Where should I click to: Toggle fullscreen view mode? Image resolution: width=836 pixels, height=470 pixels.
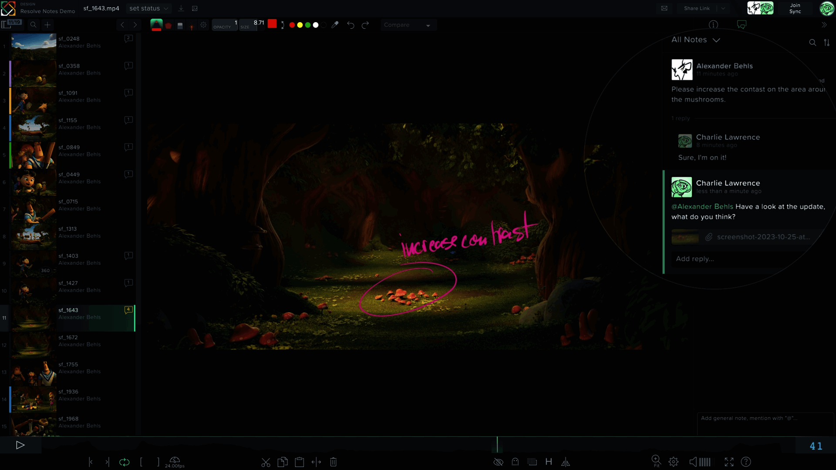(729, 462)
